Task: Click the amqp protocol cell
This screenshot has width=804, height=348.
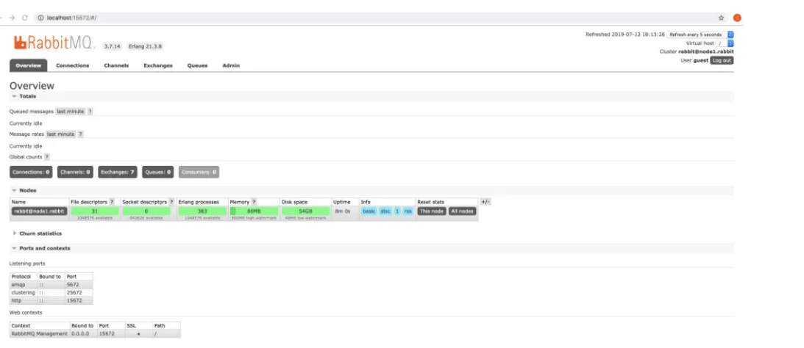Action: (x=24, y=284)
